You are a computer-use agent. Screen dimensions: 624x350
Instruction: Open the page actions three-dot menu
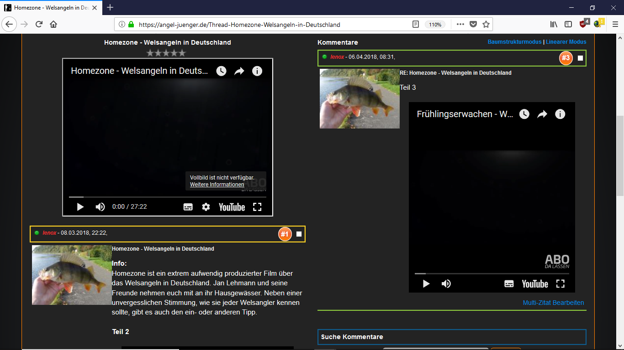[460, 24]
